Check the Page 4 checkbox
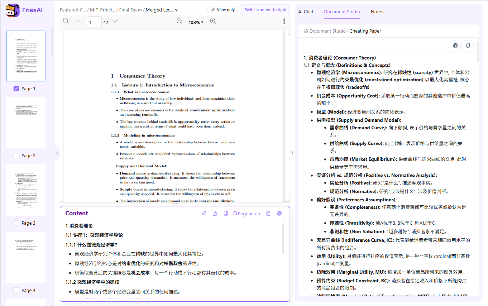 (x=16, y=290)
